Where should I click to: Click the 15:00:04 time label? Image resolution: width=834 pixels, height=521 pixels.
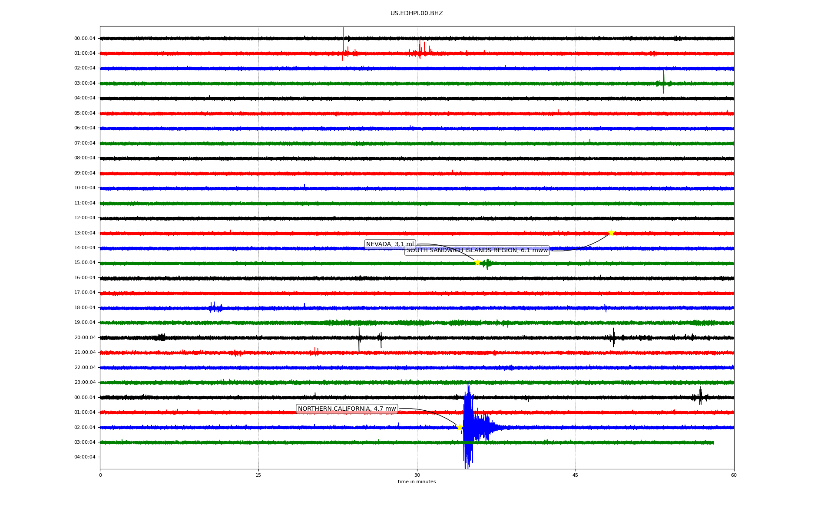pos(85,263)
